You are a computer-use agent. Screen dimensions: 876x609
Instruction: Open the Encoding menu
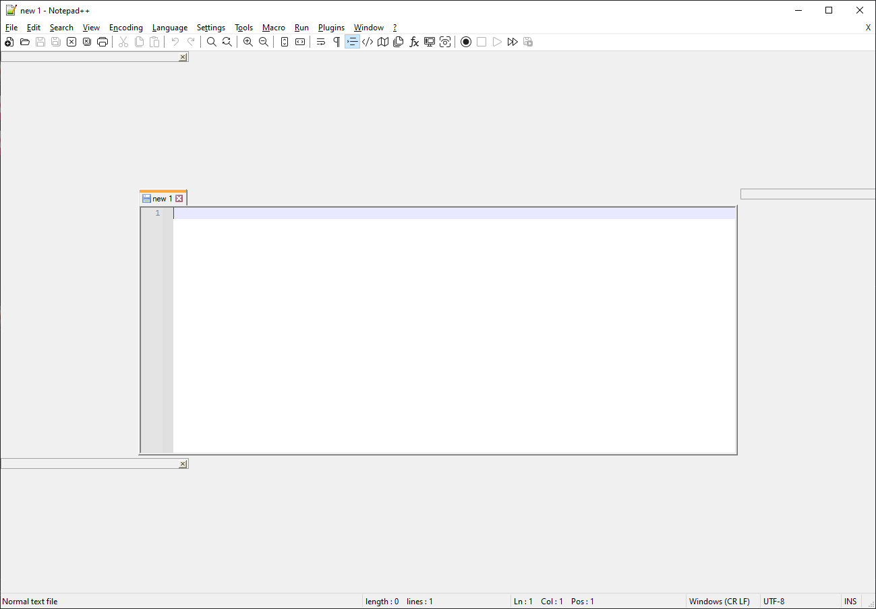click(x=126, y=28)
